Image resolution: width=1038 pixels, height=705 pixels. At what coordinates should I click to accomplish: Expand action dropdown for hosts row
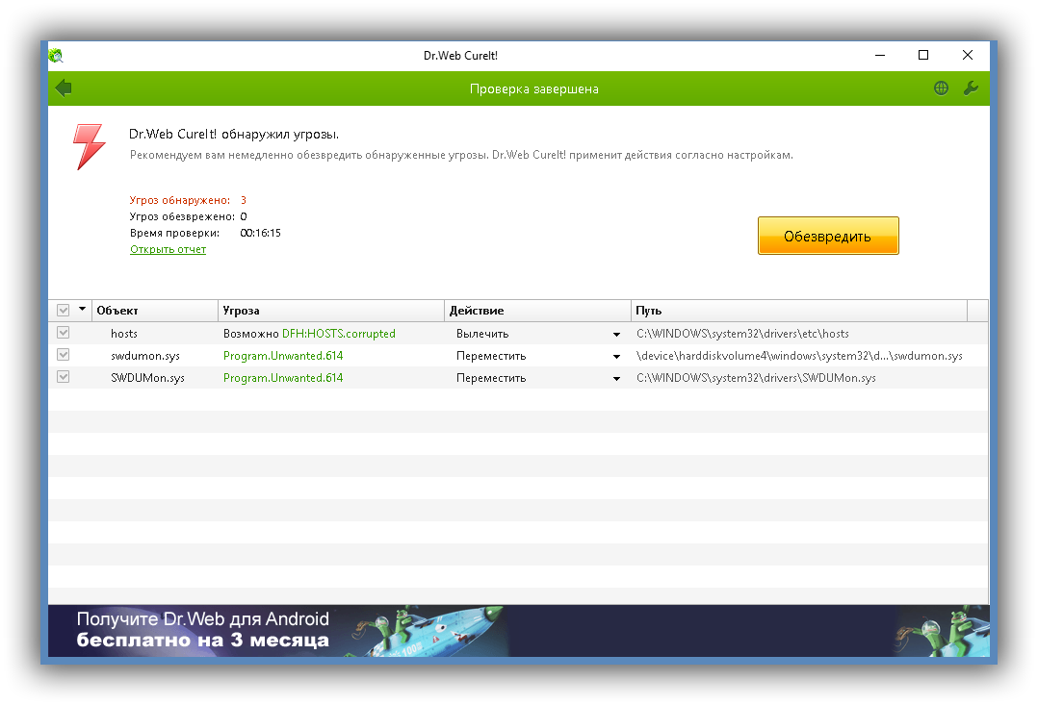click(616, 335)
